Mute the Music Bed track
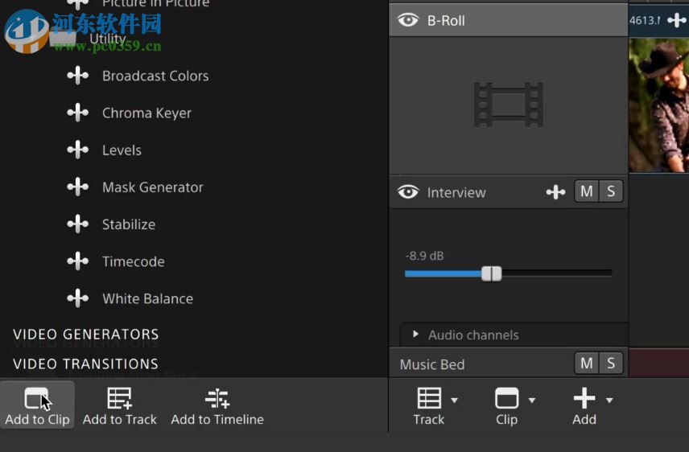This screenshot has height=452, width=689. (x=587, y=364)
